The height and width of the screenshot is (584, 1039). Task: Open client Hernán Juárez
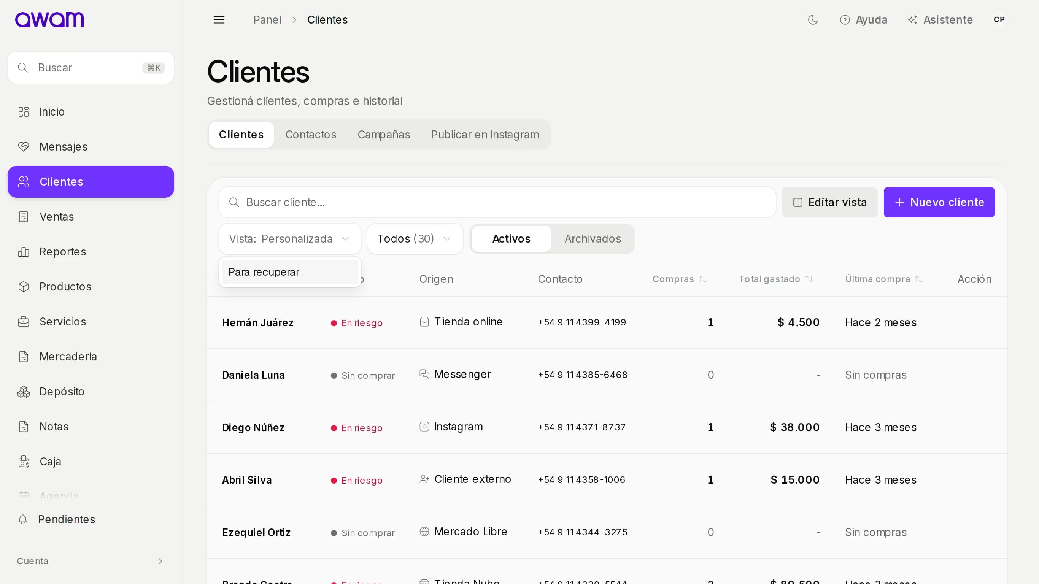(x=258, y=323)
